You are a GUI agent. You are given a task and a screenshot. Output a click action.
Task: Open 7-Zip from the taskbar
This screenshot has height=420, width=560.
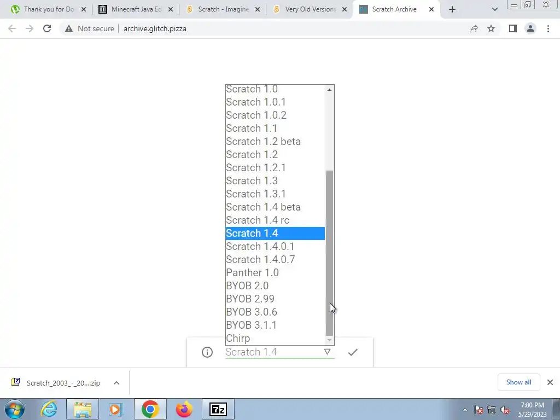click(x=218, y=409)
